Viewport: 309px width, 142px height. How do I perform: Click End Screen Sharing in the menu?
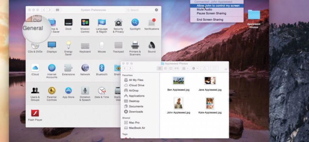[x=209, y=20]
